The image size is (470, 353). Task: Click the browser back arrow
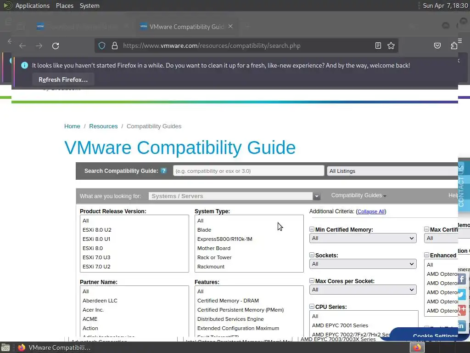(x=22, y=46)
